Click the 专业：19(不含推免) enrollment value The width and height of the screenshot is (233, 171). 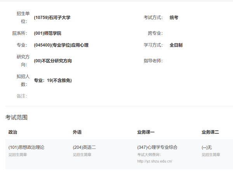click(x=53, y=80)
